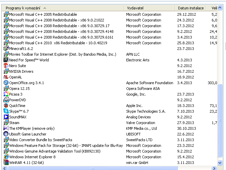The width and height of the screenshot is (226, 170).
Task: Select the Picasa 3 icon
Action: click(6, 94)
